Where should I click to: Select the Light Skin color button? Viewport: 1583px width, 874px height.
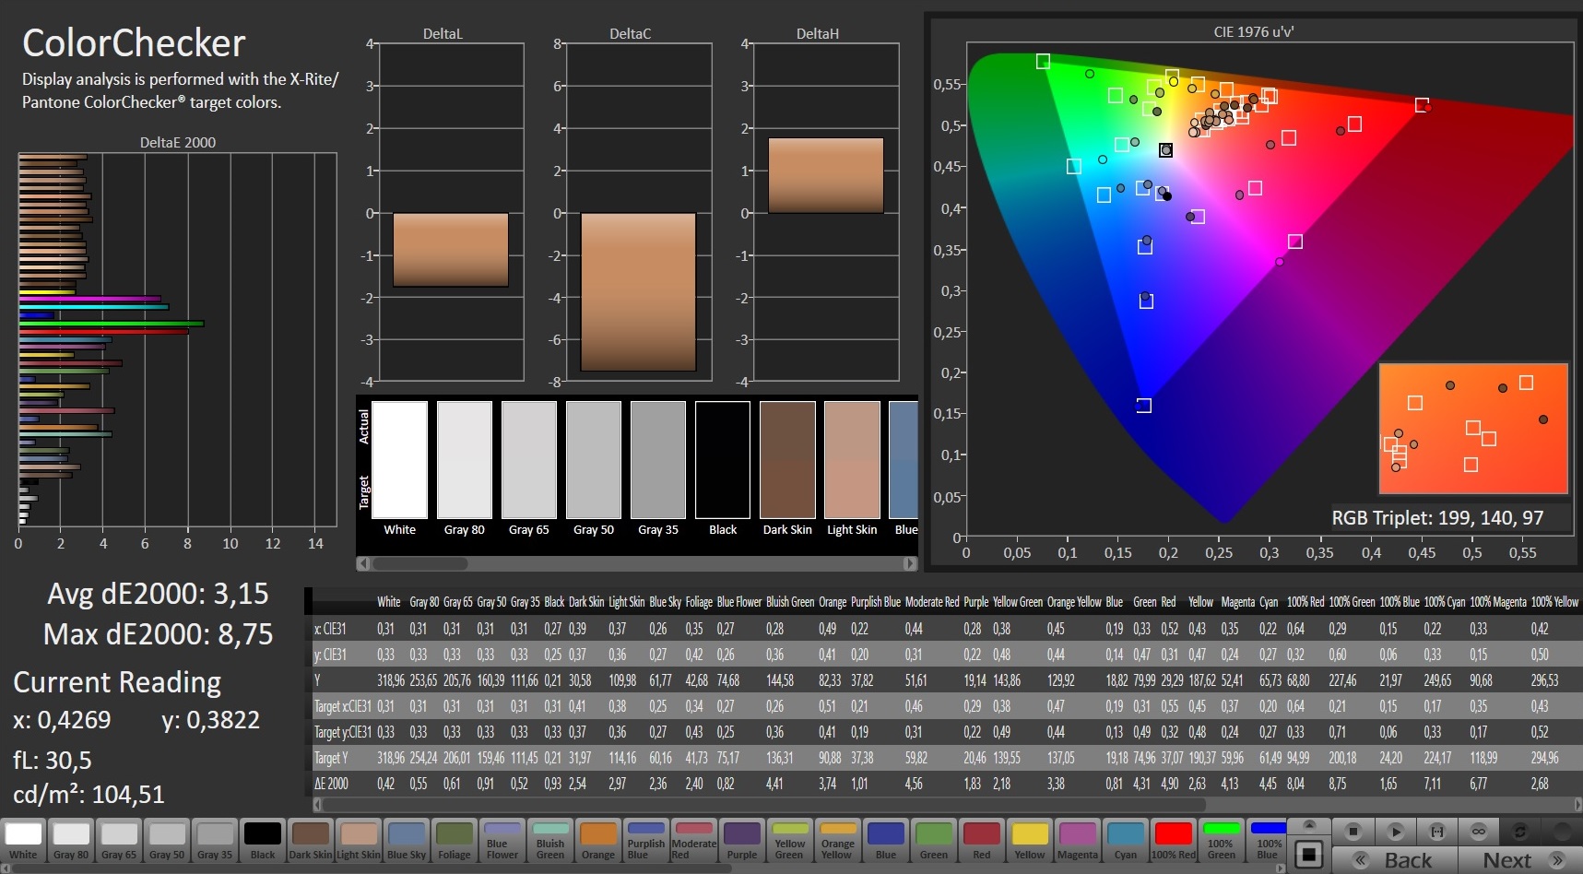[359, 841]
